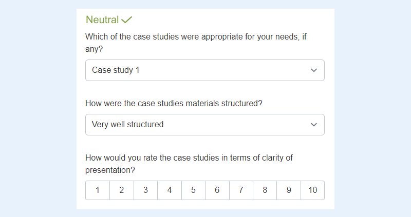Click the green checkmark next to Neutral
This screenshot has height=217, width=411.
pos(127,20)
